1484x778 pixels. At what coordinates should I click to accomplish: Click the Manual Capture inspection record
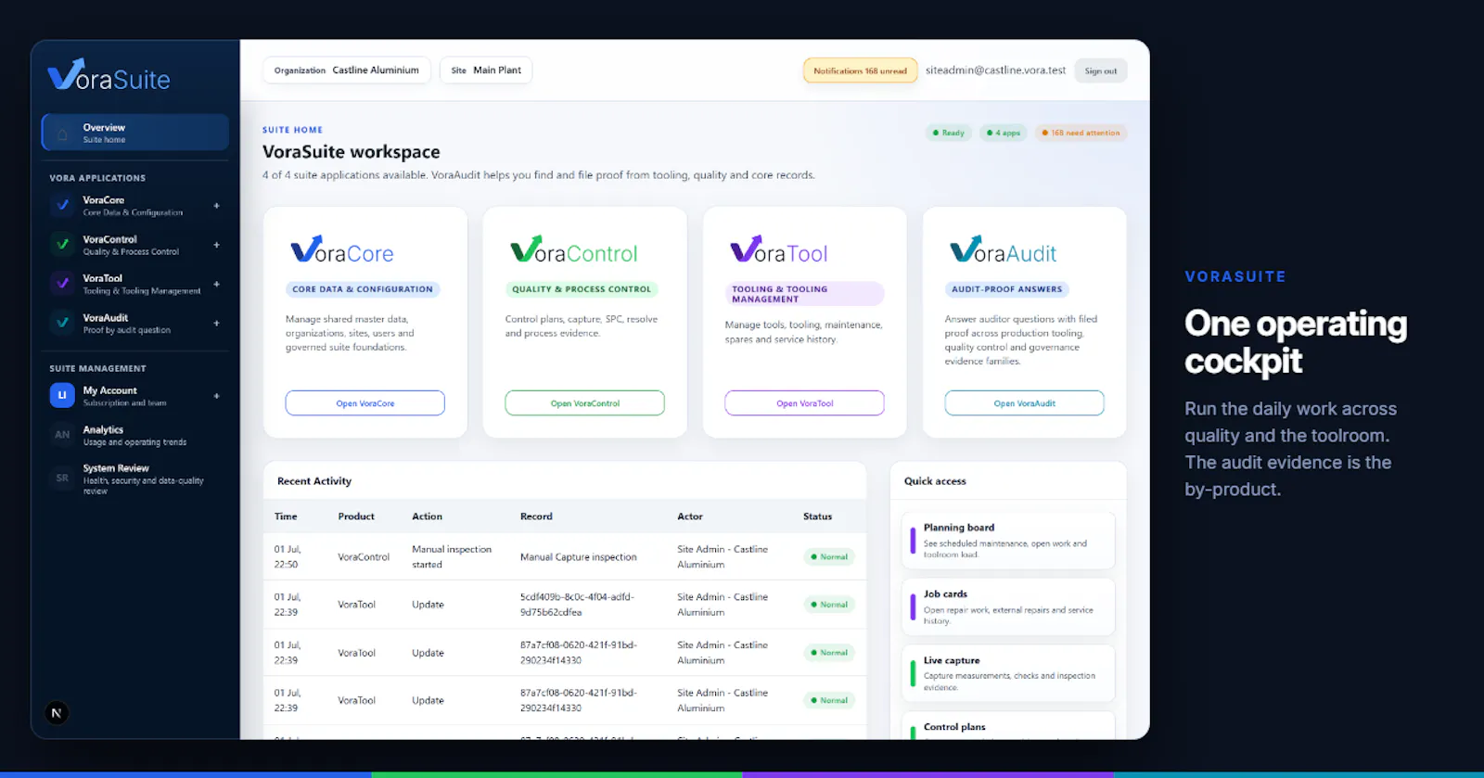point(579,557)
